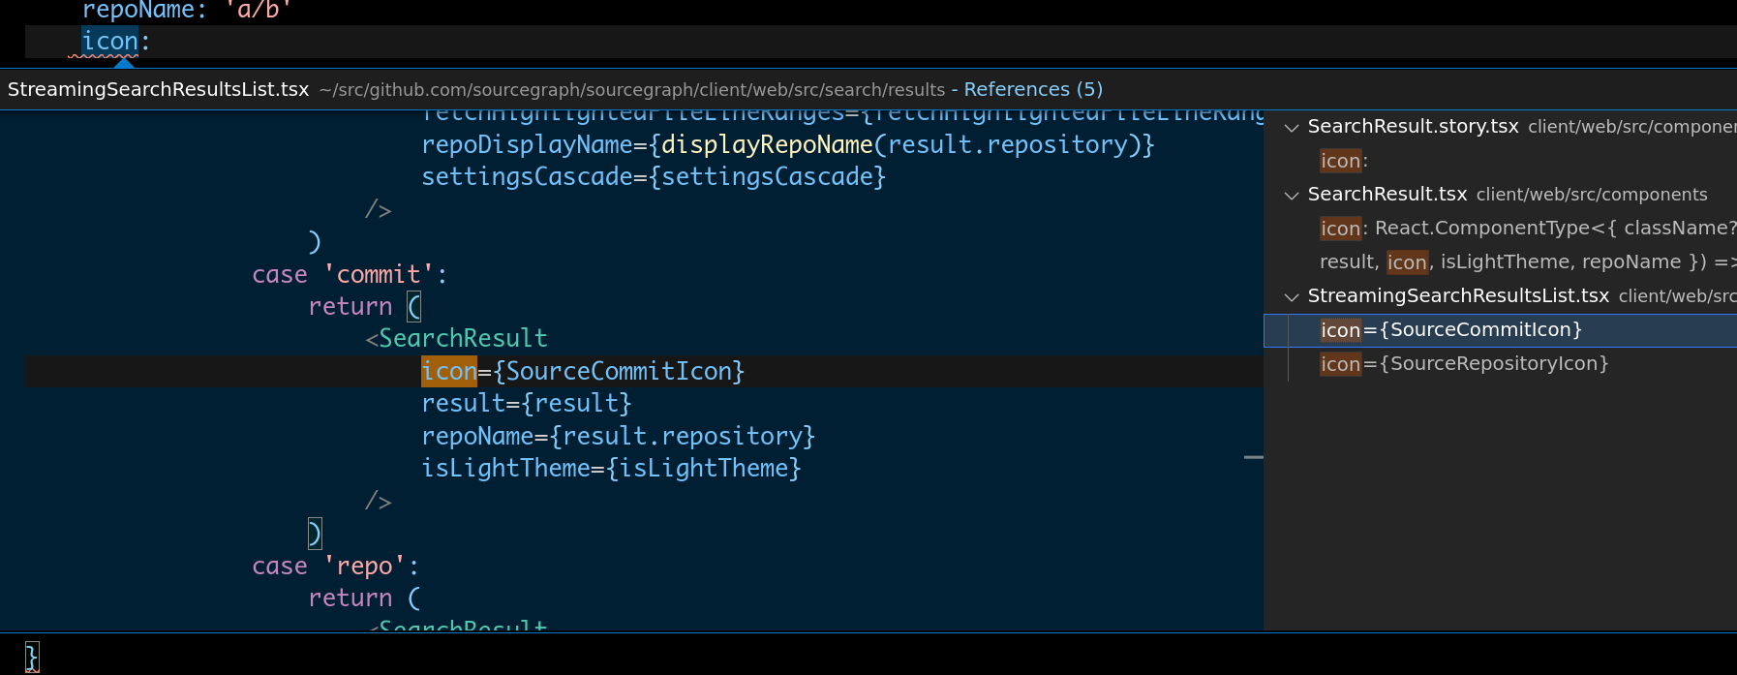Select reference icon={SourceRepositoryIcon} in list
Image resolution: width=1737 pixels, height=675 pixels.
pos(1464,364)
